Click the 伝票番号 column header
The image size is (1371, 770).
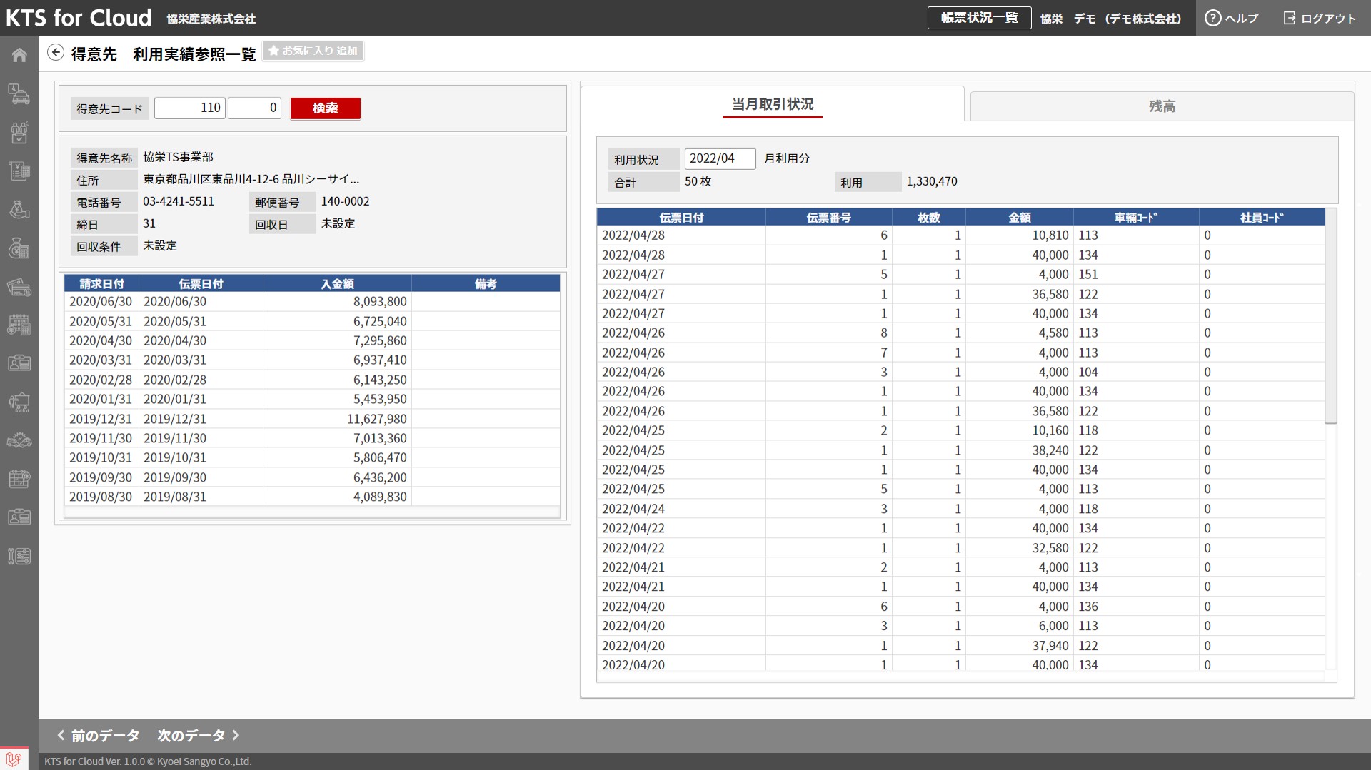[x=828, y=217]
